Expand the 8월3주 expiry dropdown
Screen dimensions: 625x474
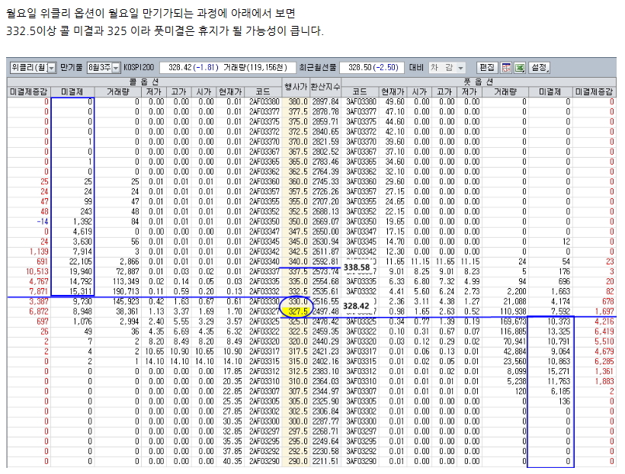104,68
